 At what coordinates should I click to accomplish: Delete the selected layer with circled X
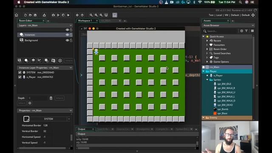point(60,60)
